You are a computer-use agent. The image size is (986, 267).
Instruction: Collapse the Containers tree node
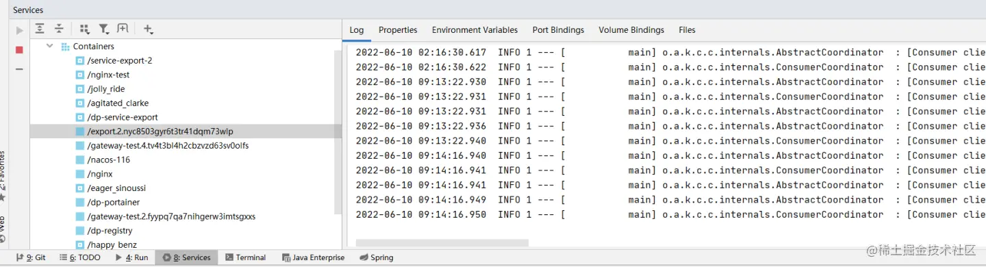coord(50,46)
